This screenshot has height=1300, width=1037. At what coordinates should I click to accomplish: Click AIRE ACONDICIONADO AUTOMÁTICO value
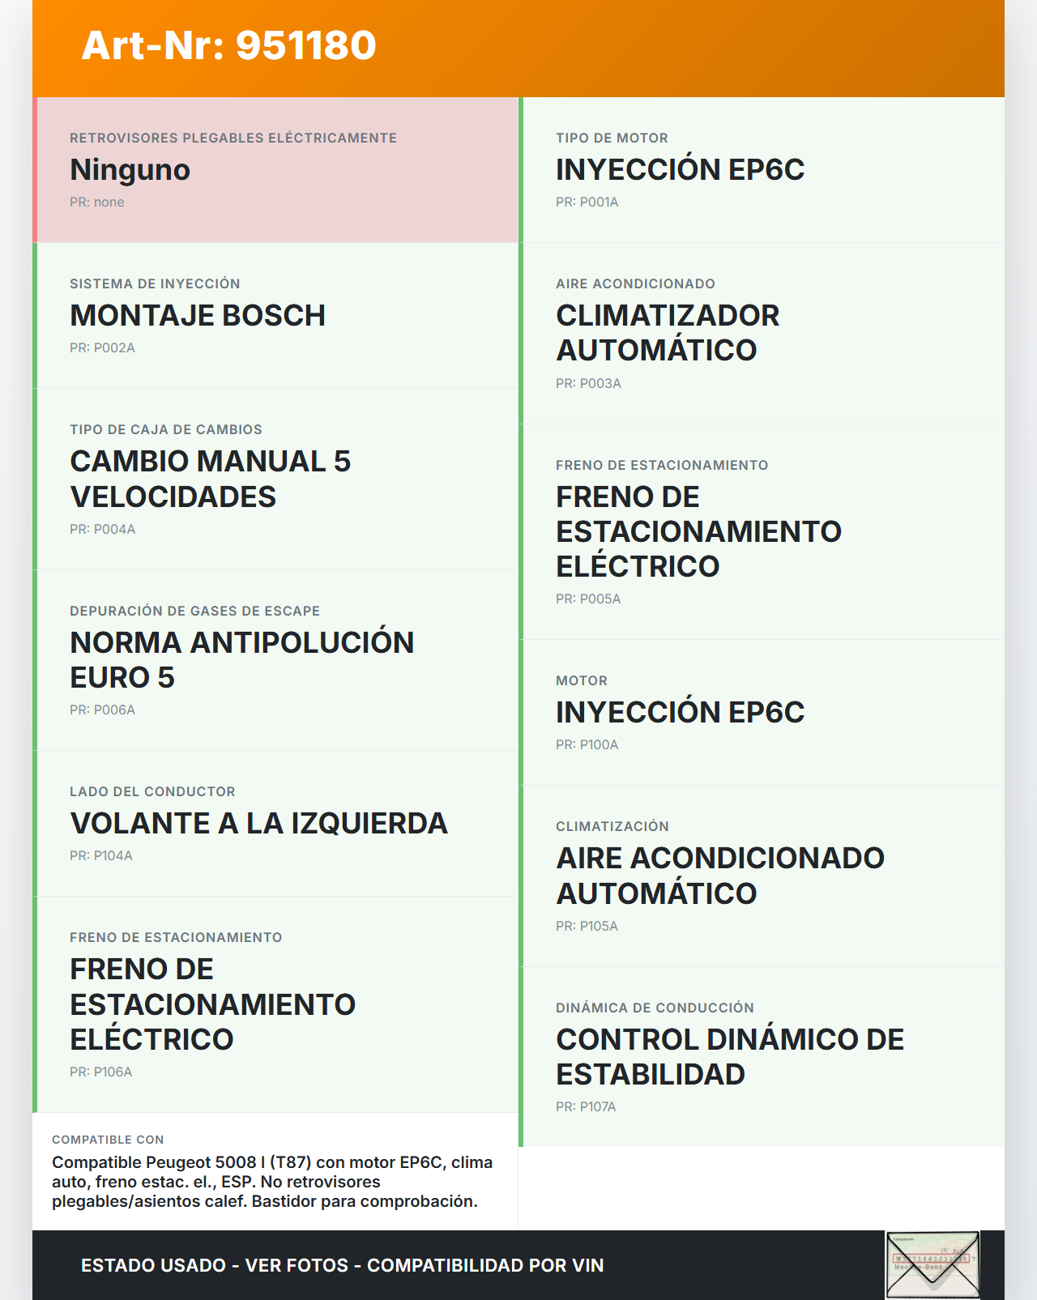coord(720,876)
